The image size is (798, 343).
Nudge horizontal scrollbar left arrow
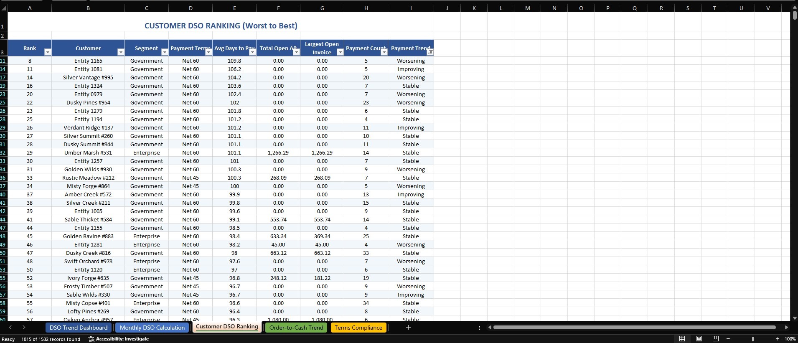point(490,328)
